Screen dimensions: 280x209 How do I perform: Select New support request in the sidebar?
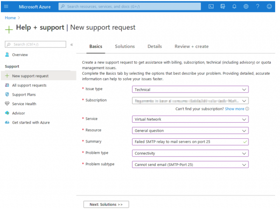[x=38, y=75]
